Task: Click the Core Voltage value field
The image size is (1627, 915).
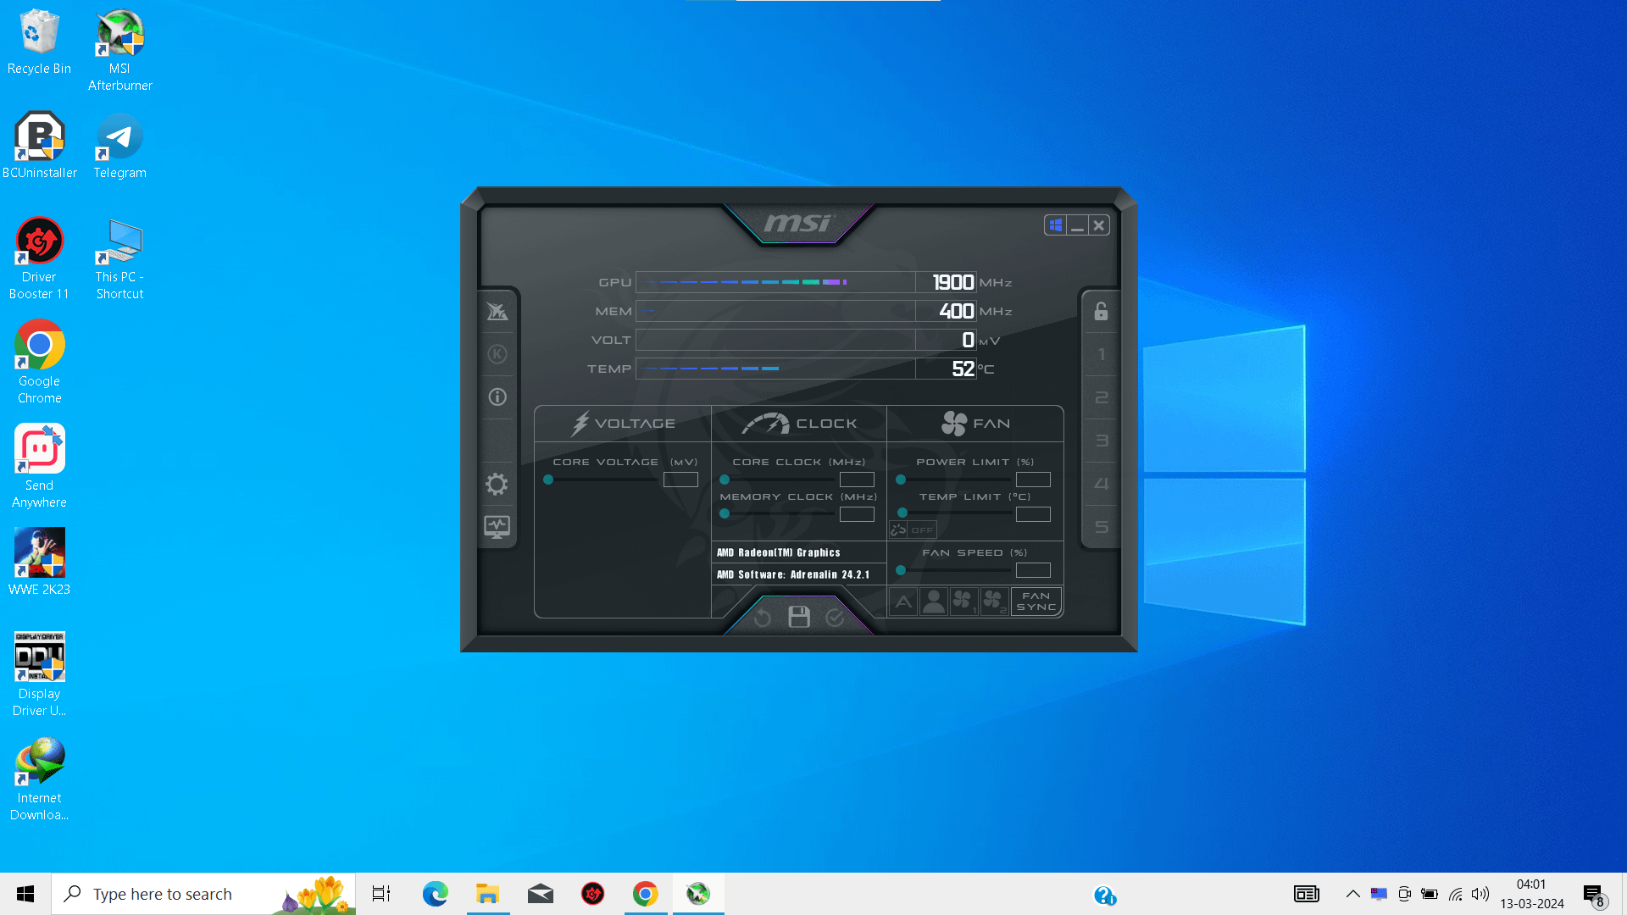Action: click(680, 480)
